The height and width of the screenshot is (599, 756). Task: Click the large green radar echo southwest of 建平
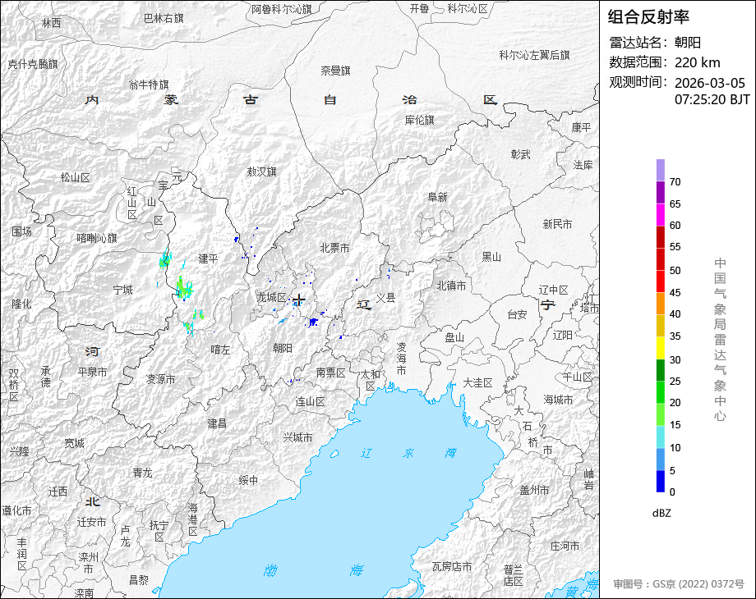(184, 287)
